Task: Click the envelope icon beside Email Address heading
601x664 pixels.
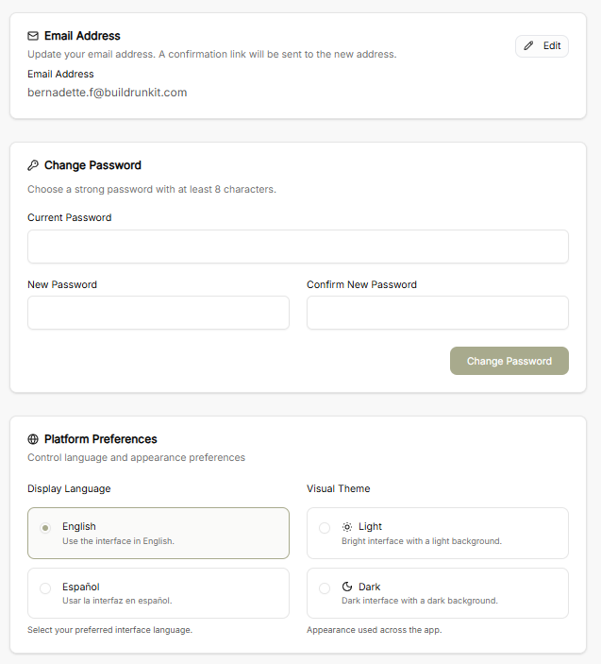Action: pos(33,36)
